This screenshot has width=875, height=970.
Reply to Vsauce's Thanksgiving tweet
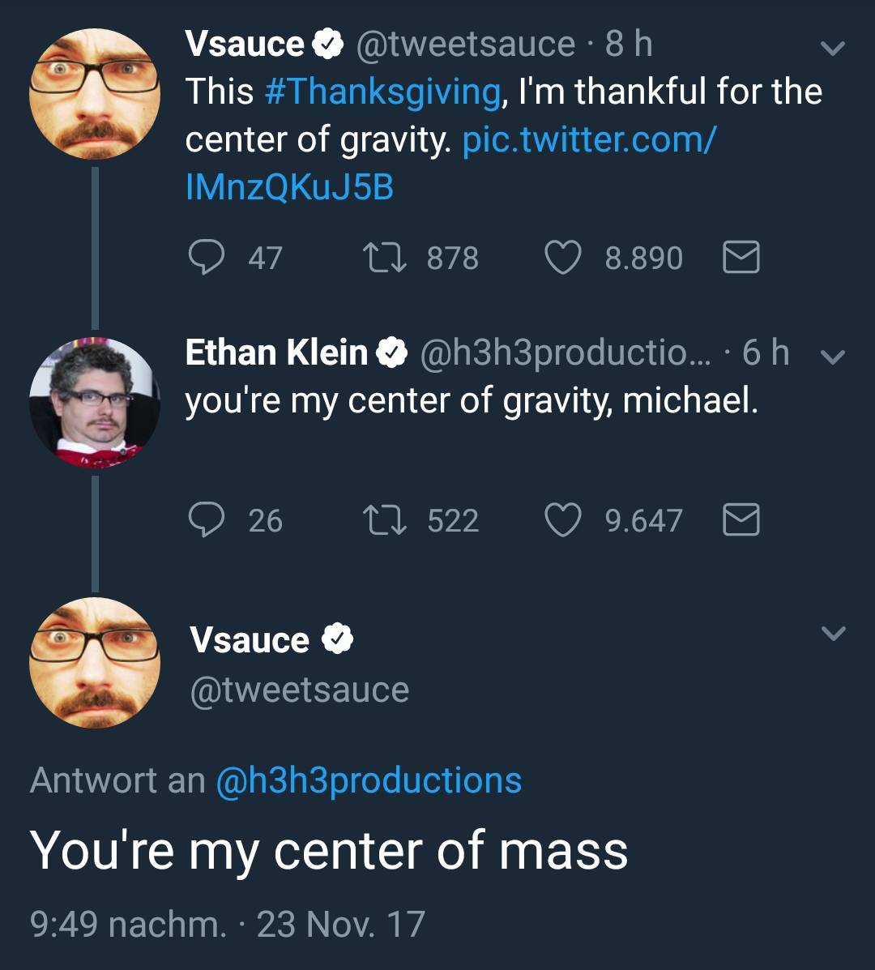(206, 258)
